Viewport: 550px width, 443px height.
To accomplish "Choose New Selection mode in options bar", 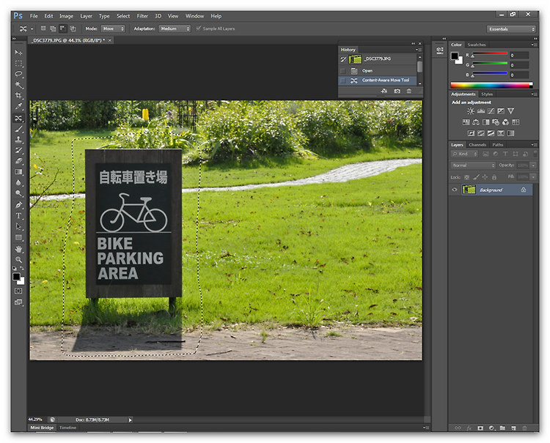I will click(43, 29).
